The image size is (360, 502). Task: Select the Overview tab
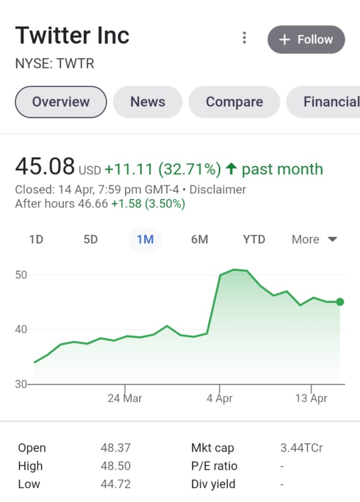click(x=61, y=102)
